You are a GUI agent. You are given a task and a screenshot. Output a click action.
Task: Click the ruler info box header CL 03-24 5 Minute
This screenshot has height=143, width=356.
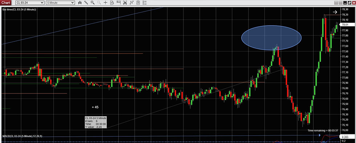(96, 118)
